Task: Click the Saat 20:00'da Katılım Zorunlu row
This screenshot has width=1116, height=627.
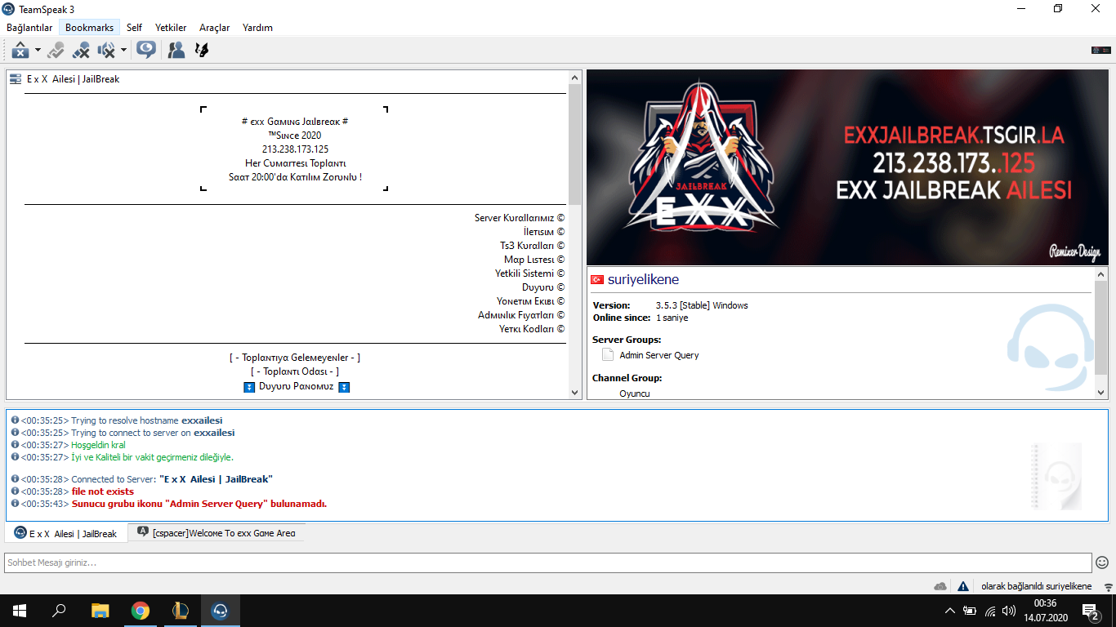Action: click(x=295, y=176)
